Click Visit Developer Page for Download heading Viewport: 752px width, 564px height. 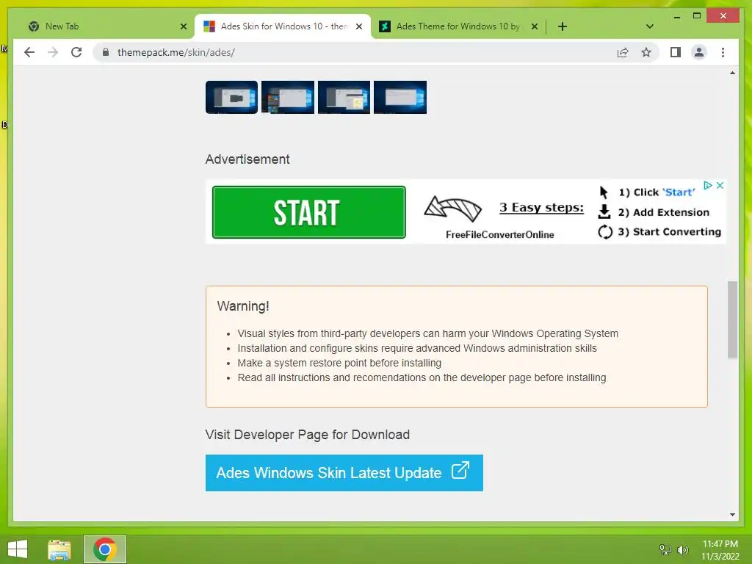point(308,435)
